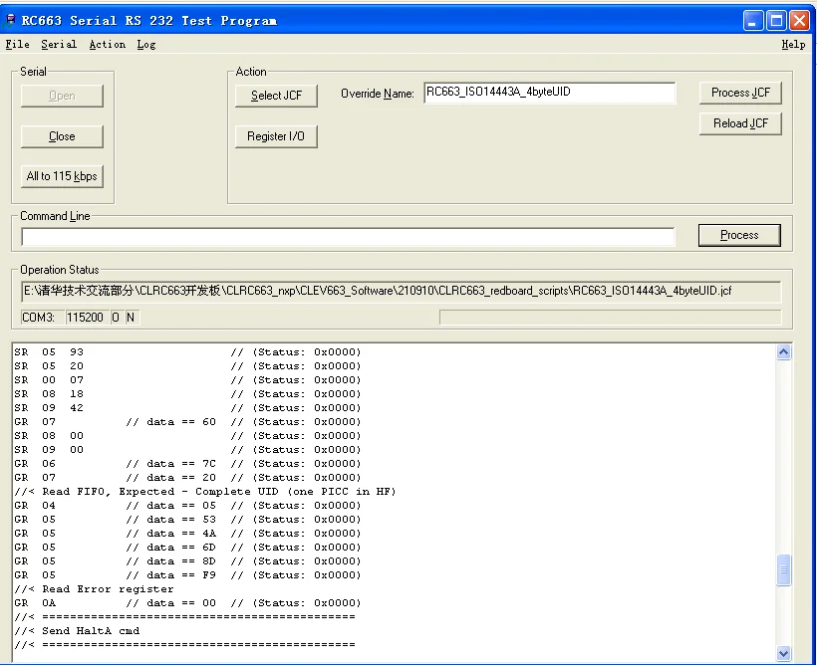The height and width of the screenshot is (665, 817).
Task: Click the JCF file path status field
Action: pyautogui.click(x=402, y=291)
